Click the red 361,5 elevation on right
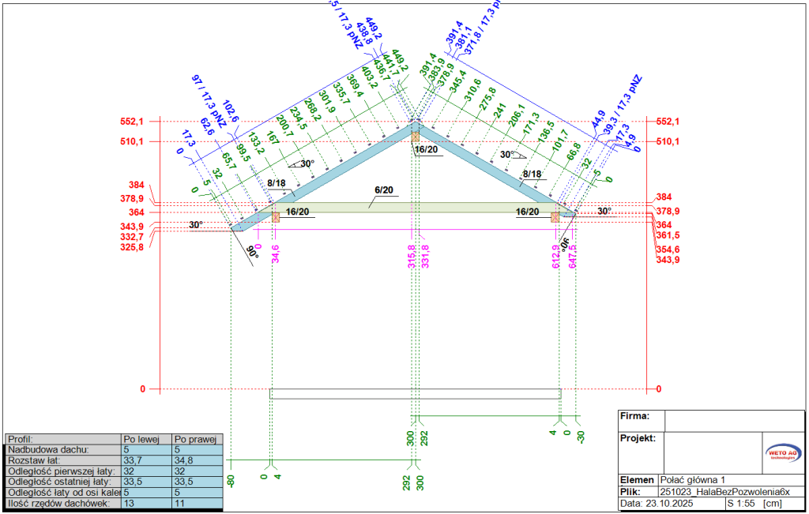The image size is (809, 514). click(668, 235)
